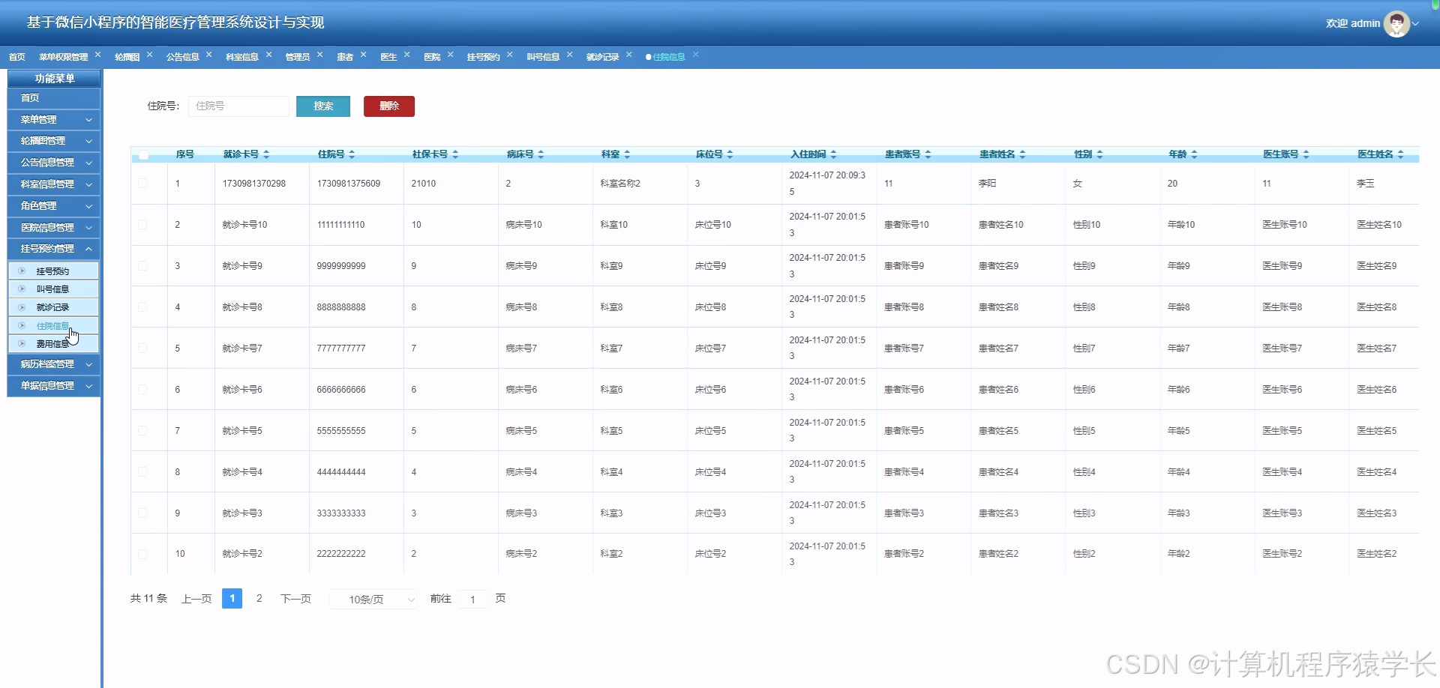This screenshot has height=688, width=1440.
Task: Click 下一页 next page
Action: pos(295,599)
